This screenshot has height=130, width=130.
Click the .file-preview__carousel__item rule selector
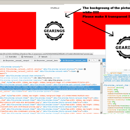tap(116, 85)
